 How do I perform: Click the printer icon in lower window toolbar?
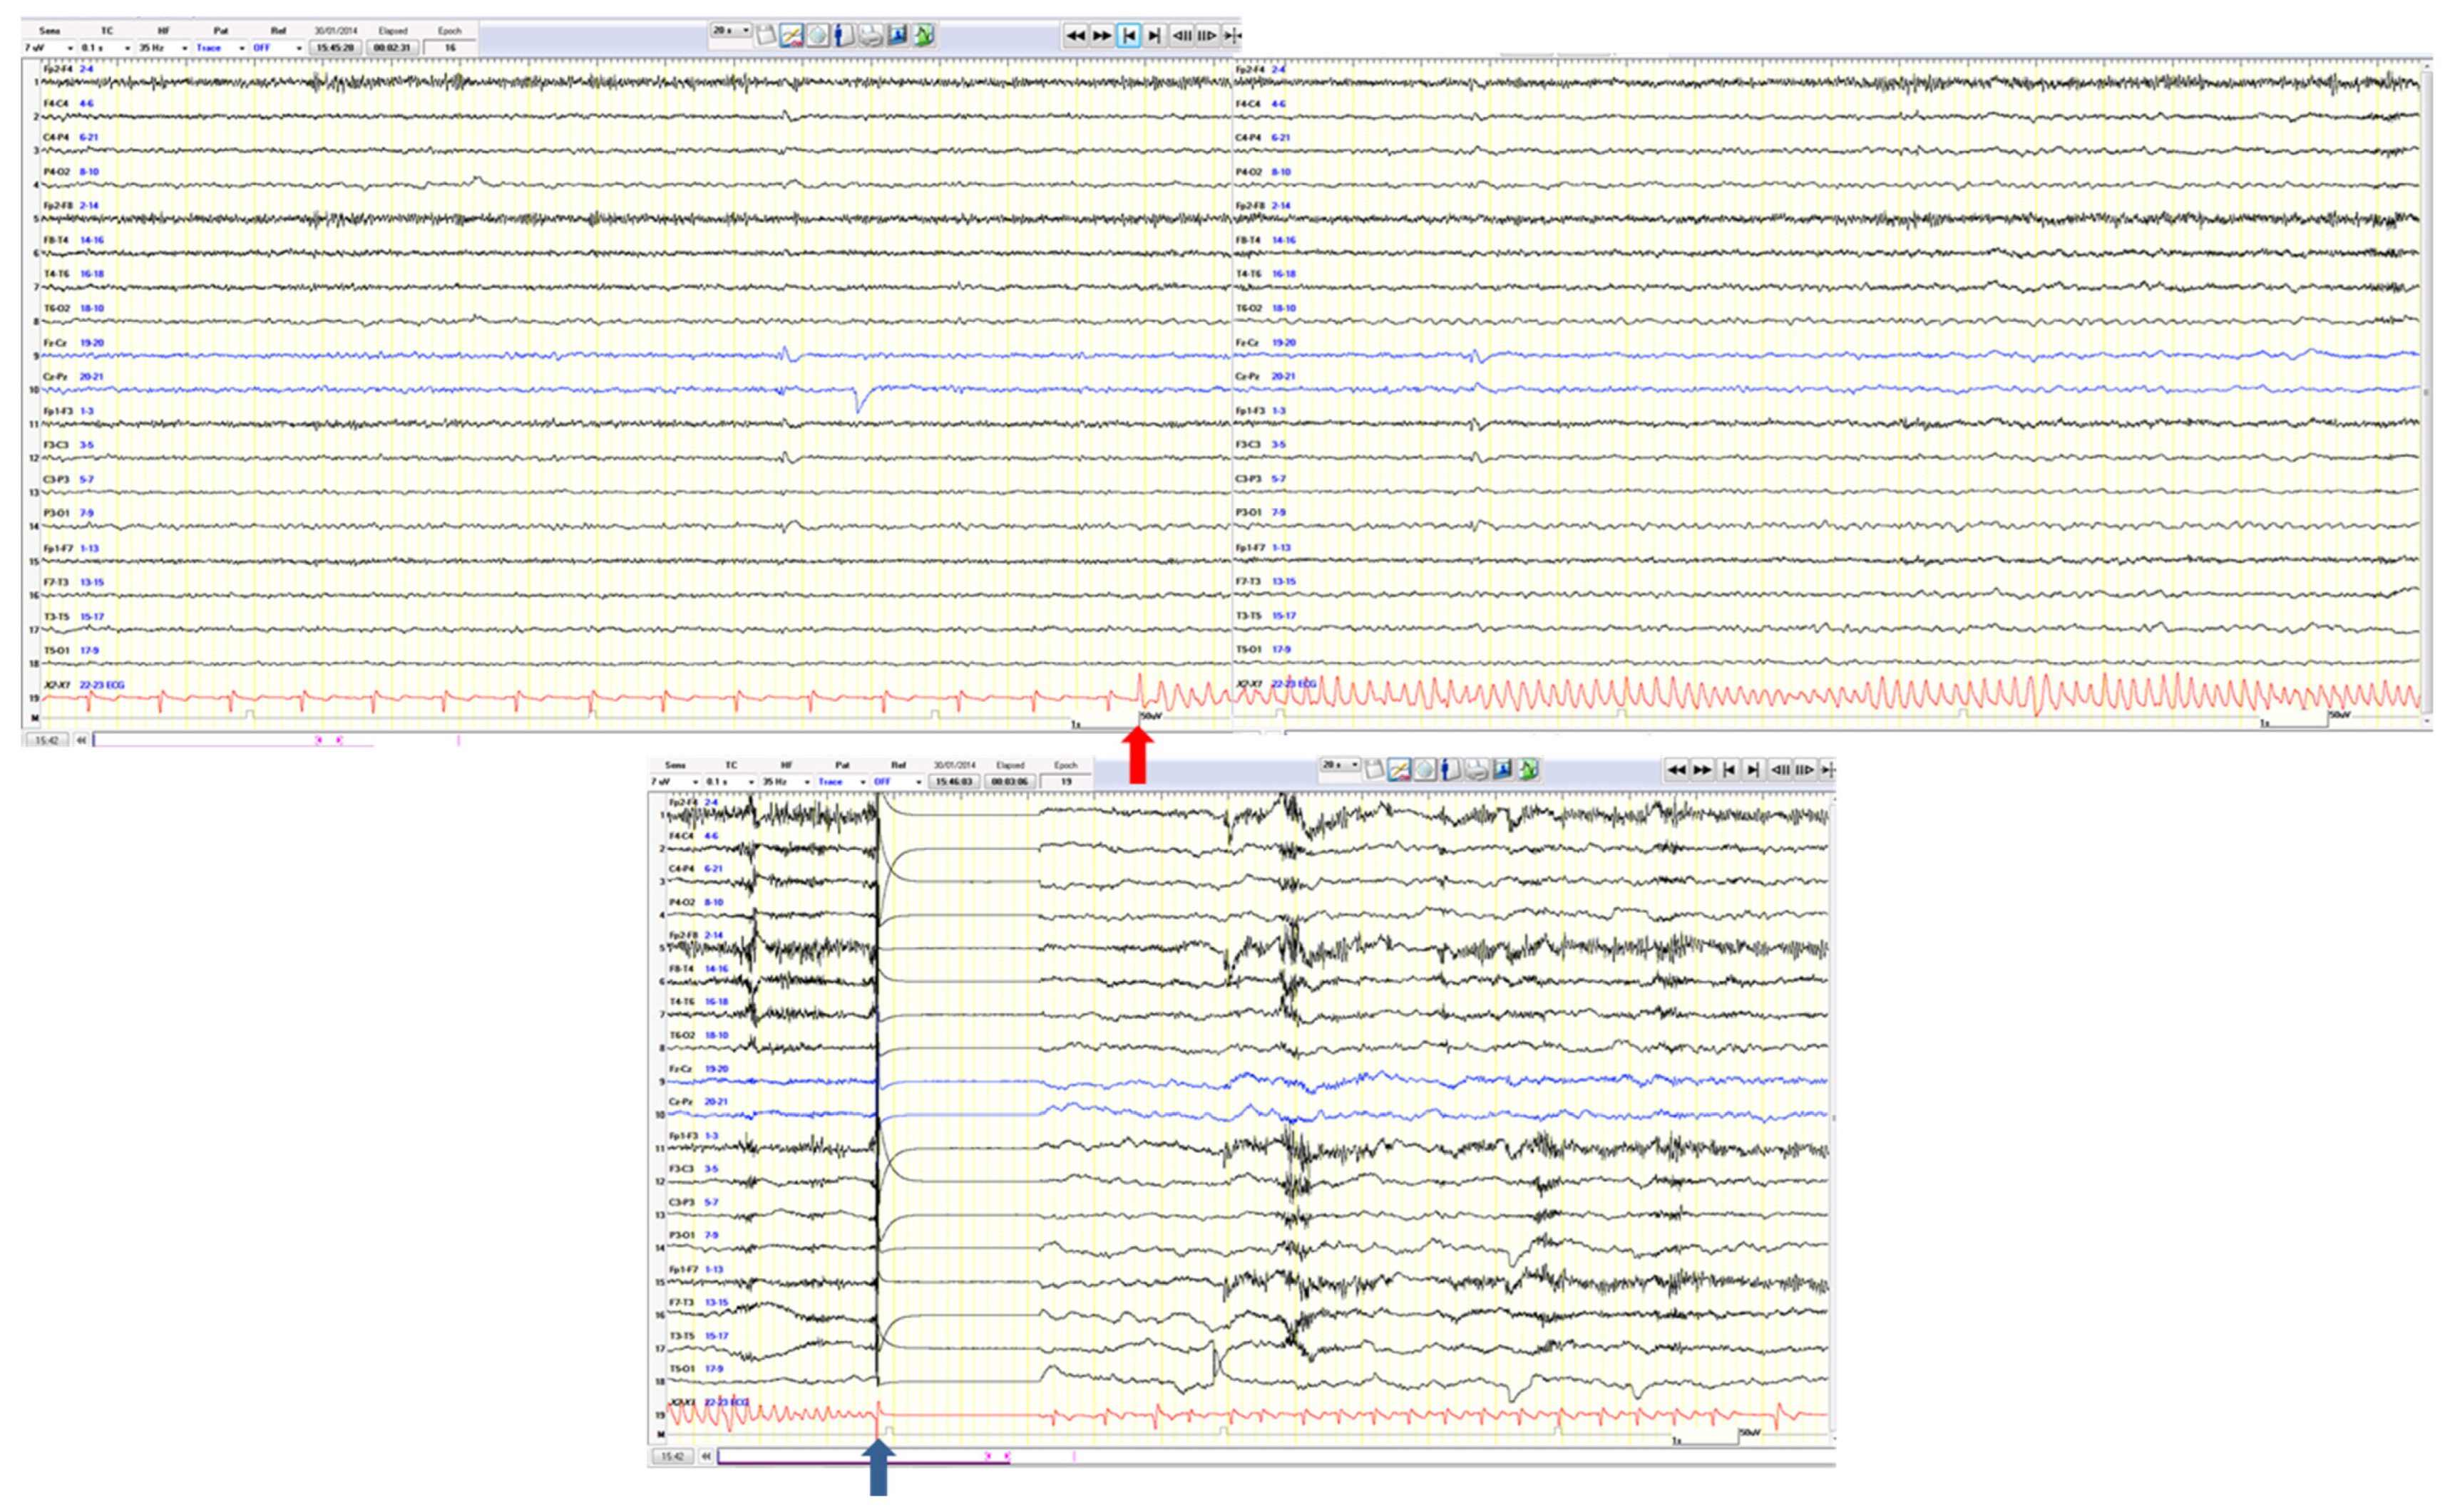tap(1475, 769)
